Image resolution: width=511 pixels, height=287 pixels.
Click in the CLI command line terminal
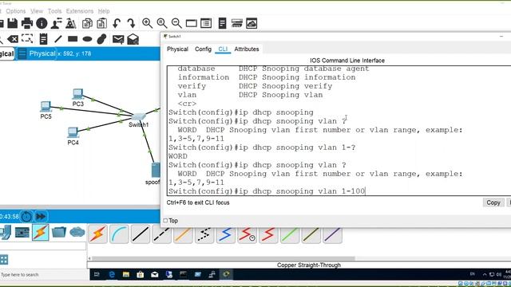click(339, 131)
